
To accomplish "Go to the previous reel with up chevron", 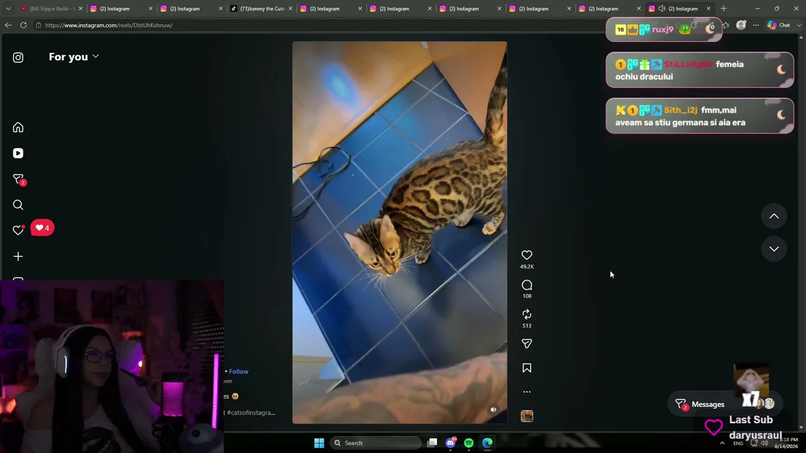I will (x=774, y=216).
